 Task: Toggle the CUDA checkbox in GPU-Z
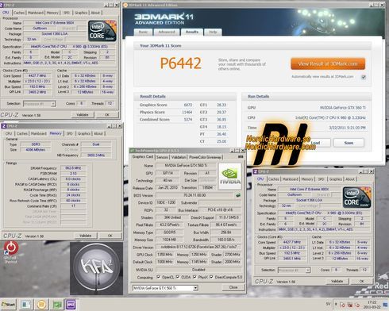[x=178, y=277]
